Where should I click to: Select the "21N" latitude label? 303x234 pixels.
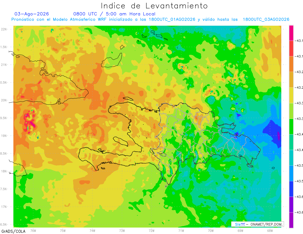(4, 65)
